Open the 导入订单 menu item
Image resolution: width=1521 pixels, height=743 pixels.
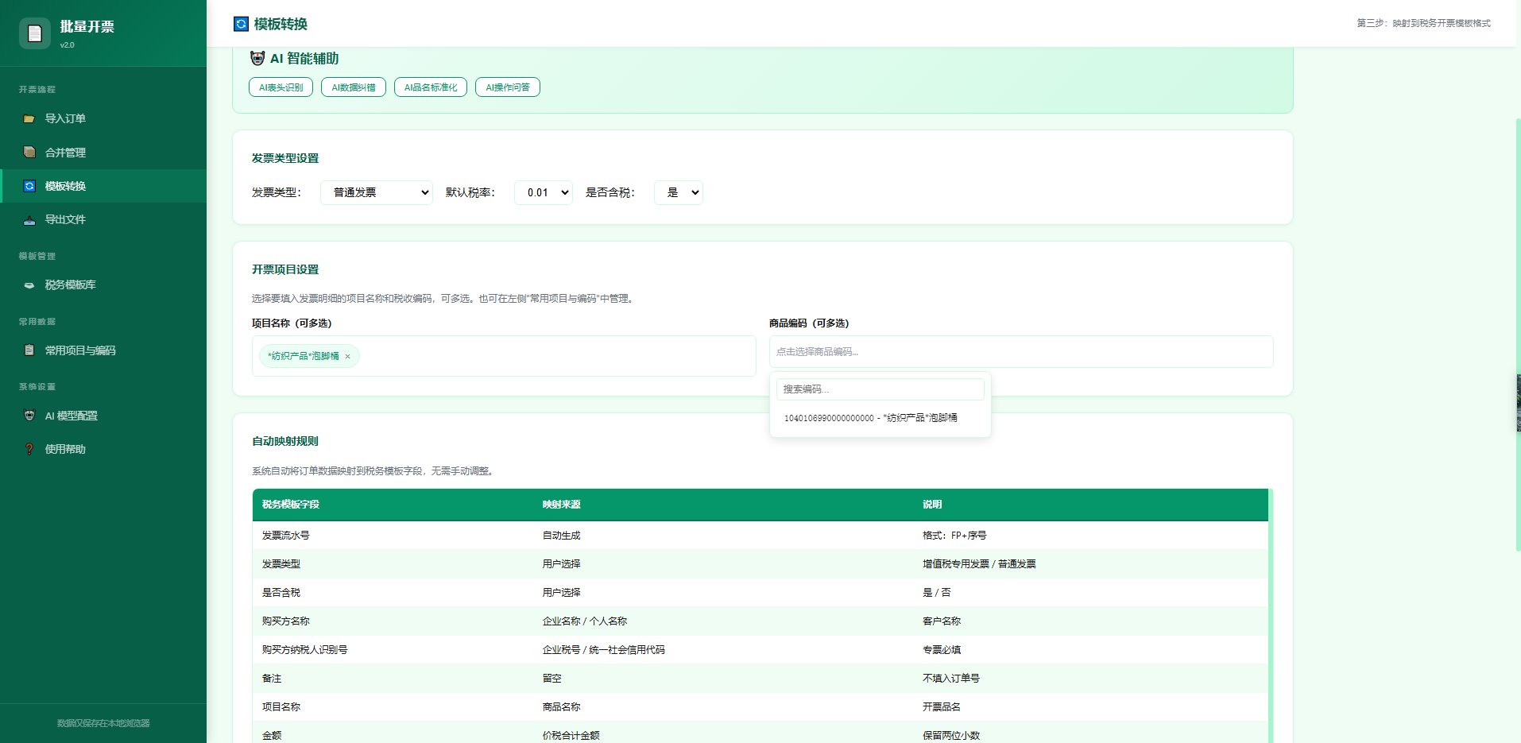(103, 118)
